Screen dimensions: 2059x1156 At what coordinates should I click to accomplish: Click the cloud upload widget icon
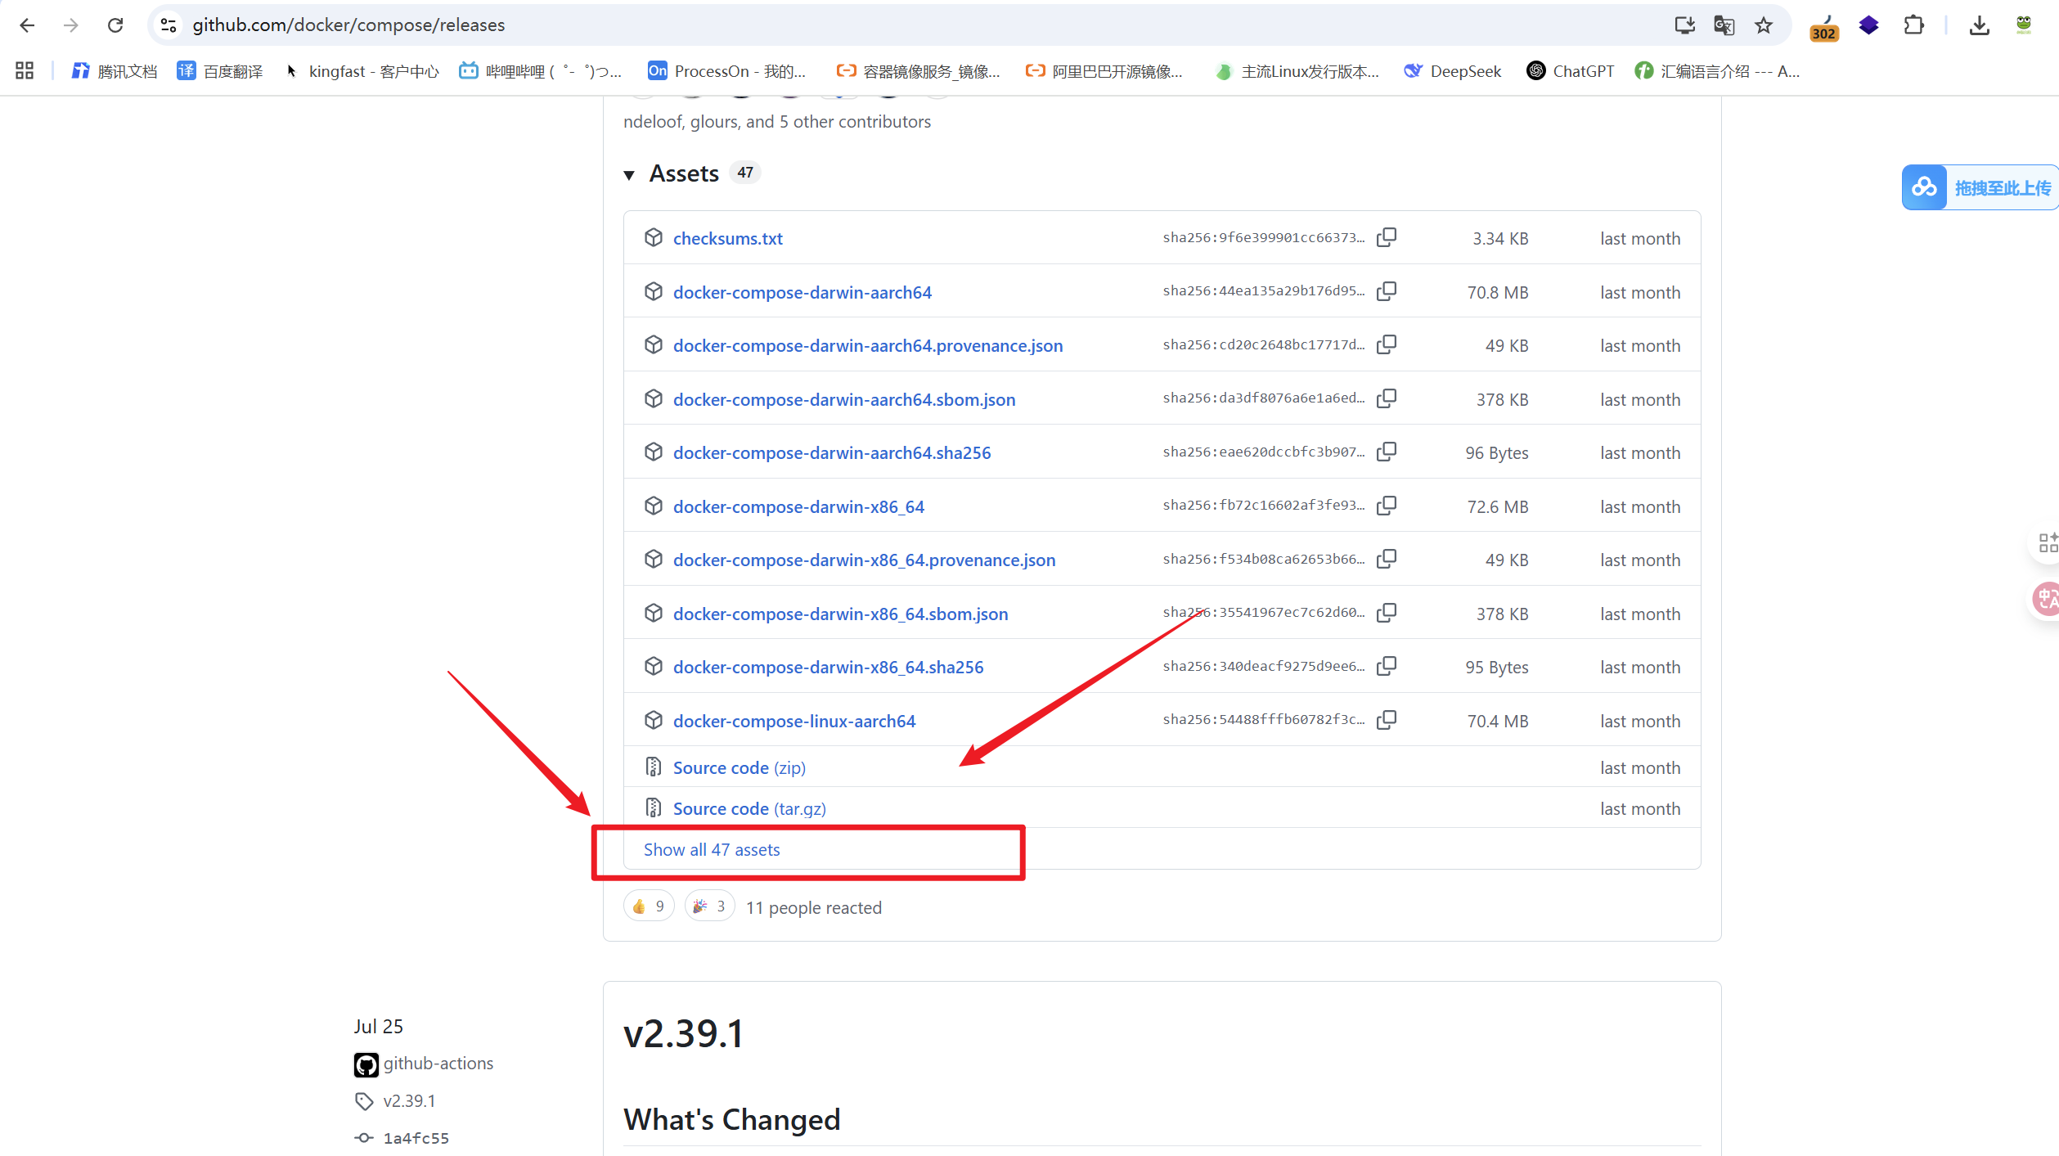[x=1925, y=187]
